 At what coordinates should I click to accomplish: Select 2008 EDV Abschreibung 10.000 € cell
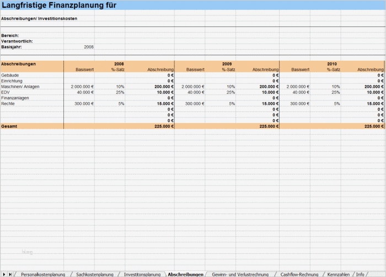click(x=149, y=92)
